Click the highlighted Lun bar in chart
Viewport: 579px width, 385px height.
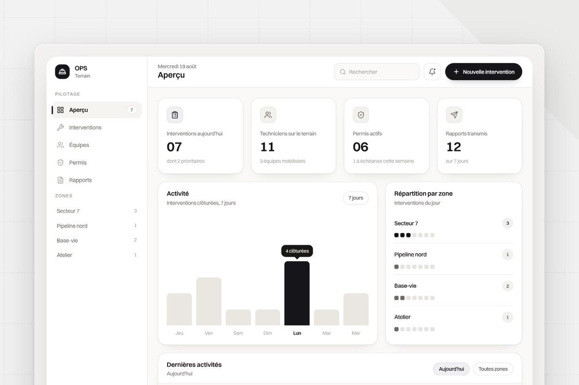click(x=297, y=293)
